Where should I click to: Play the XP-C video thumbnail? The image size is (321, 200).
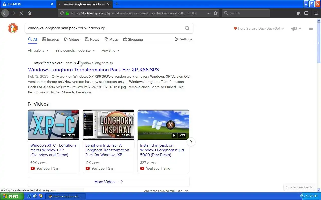pos(53,125)
